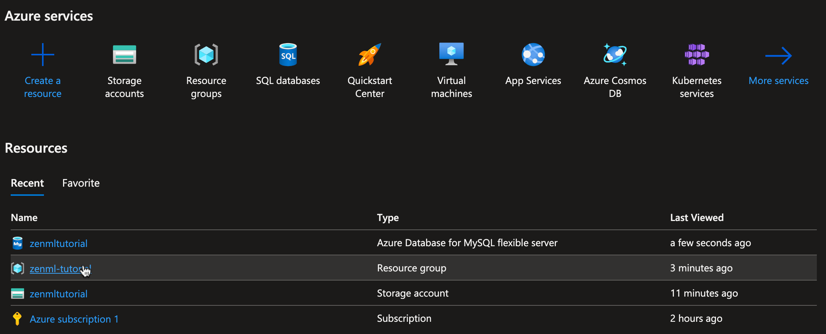This screenshot has height=334, width=826.
Task: Click the SQL databases label
Action: click(288, 81)
